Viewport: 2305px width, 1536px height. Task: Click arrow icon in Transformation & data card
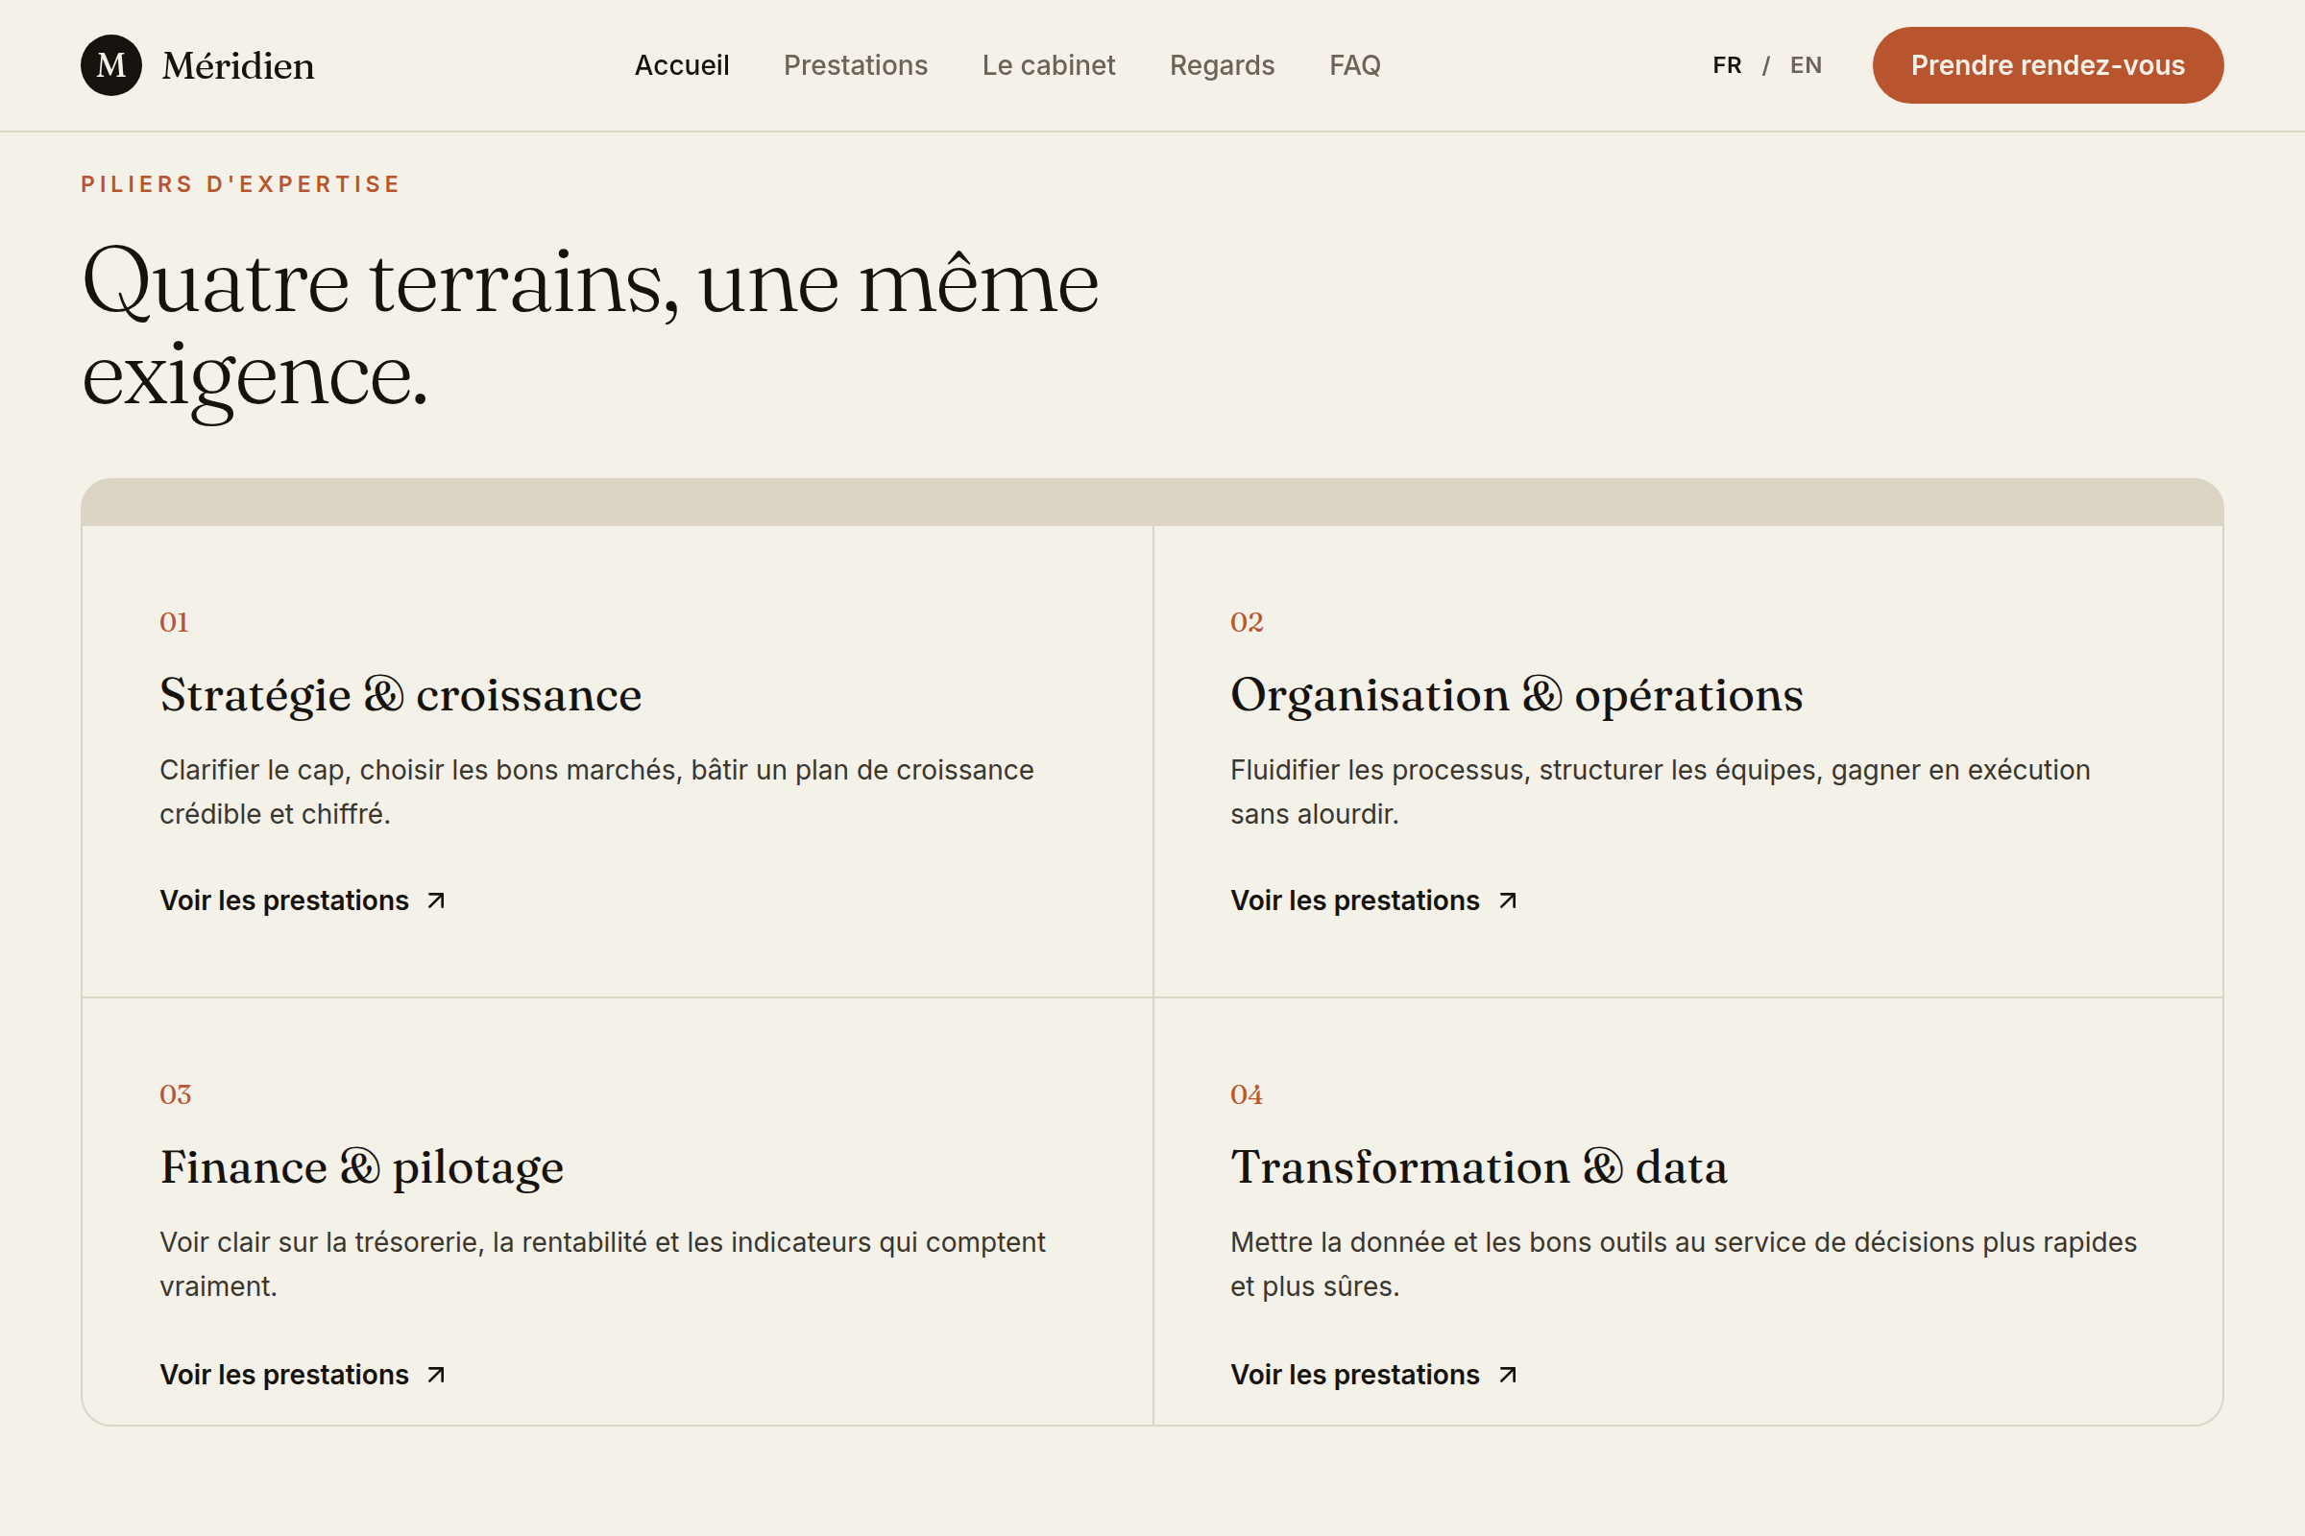tap(1507, 1376)
